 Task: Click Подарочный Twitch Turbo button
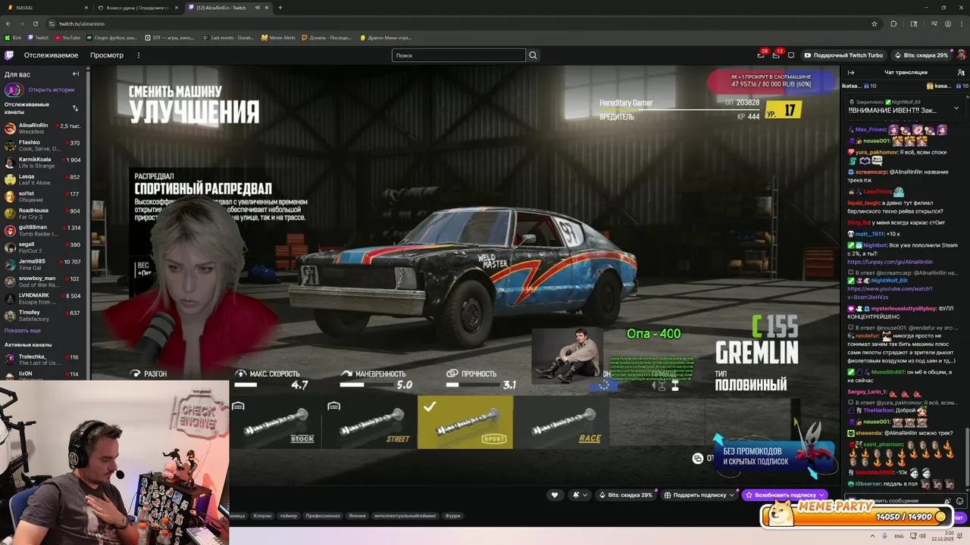[843, 55]
